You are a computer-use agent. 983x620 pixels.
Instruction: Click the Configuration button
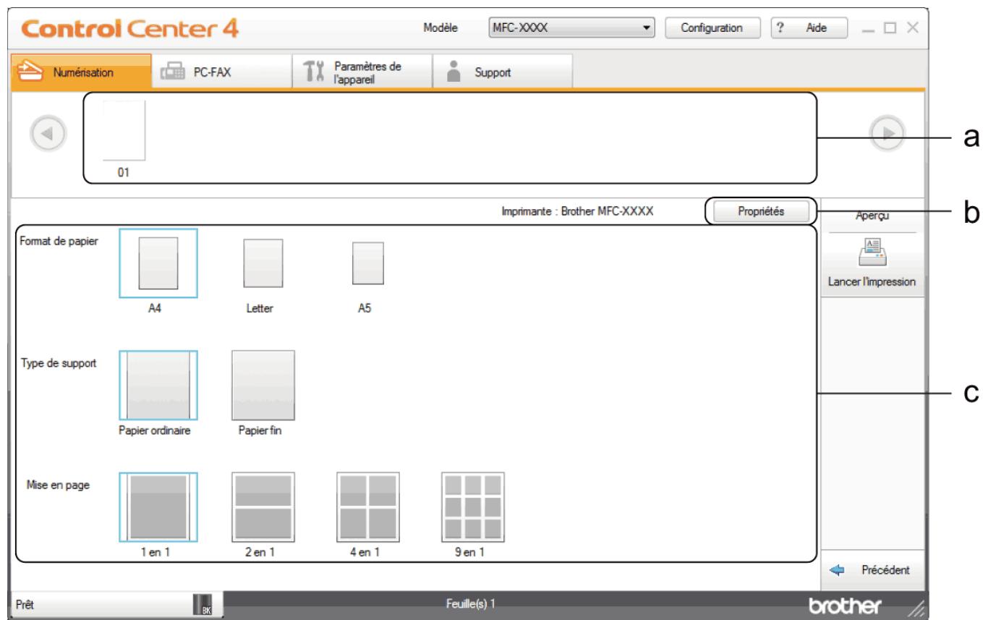pos(712,27)
